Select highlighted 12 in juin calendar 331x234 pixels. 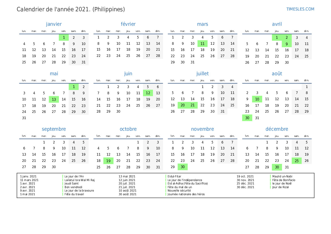click(x=148, y=93)
